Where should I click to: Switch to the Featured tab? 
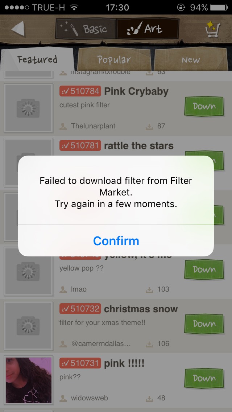coord(37,59)
